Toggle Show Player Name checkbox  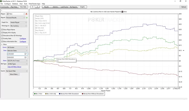tap(2, 30)
